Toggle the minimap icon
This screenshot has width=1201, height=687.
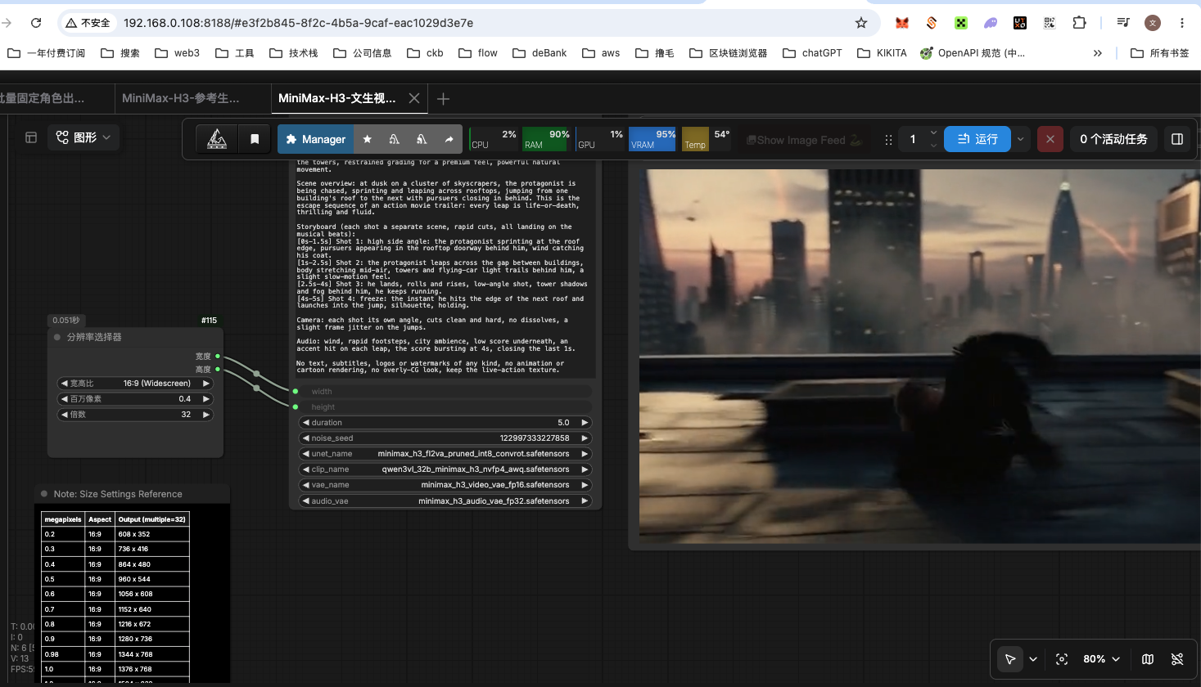[1148, 659]
